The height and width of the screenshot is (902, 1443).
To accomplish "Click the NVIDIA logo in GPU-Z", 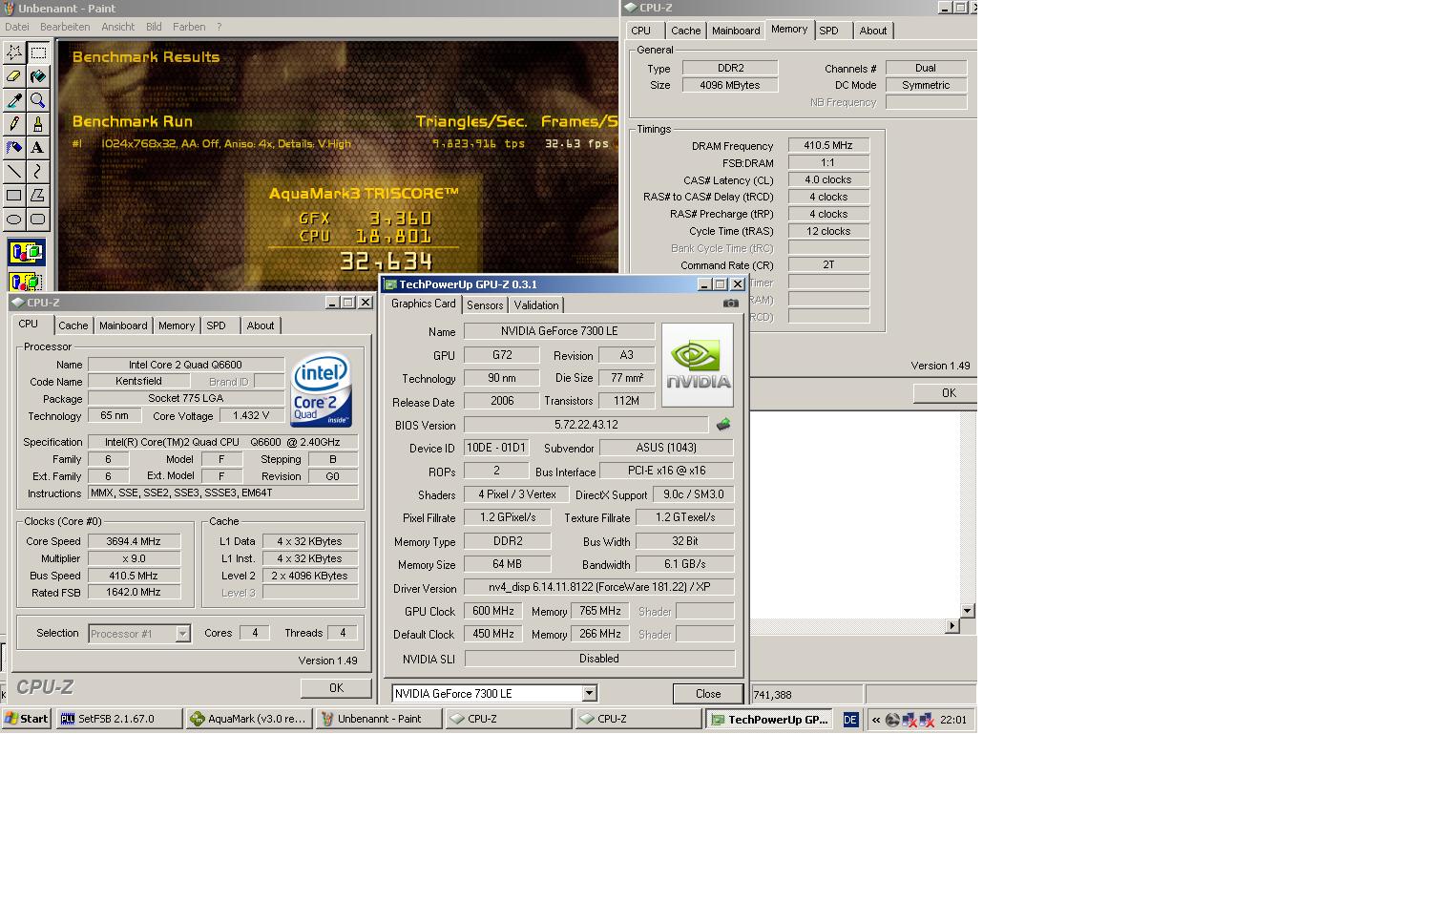I will tap(698, 365).
